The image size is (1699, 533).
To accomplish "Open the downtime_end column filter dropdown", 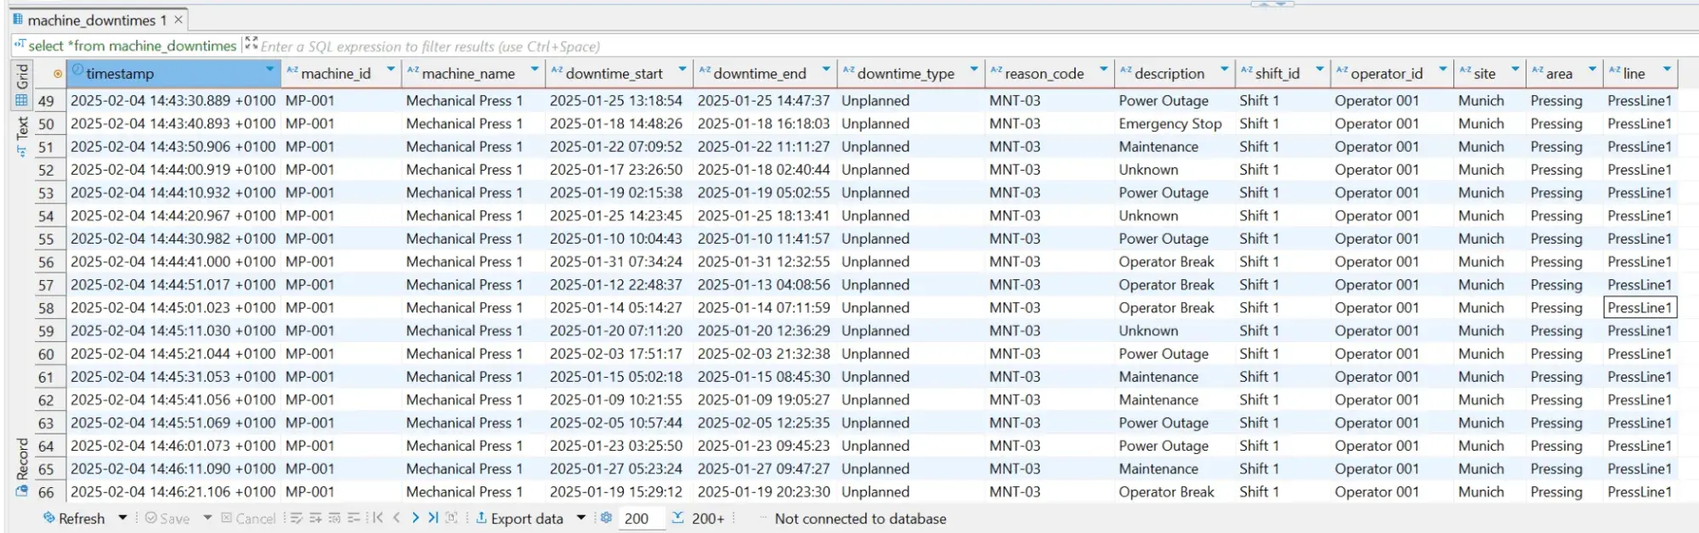I will coord(826,70).
